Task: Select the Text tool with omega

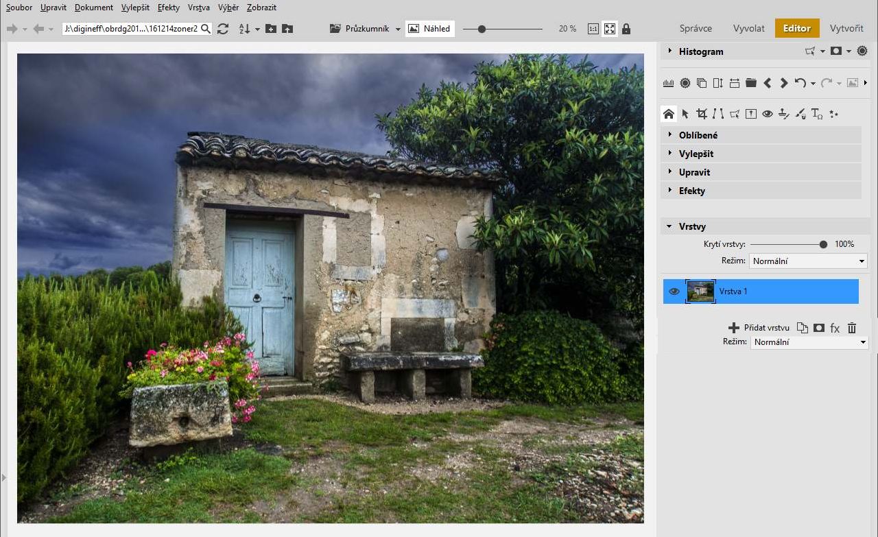Action: pos(817,114)
